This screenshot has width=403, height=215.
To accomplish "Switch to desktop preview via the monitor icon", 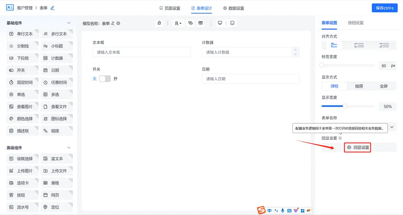I will click(x=219, y=23).
